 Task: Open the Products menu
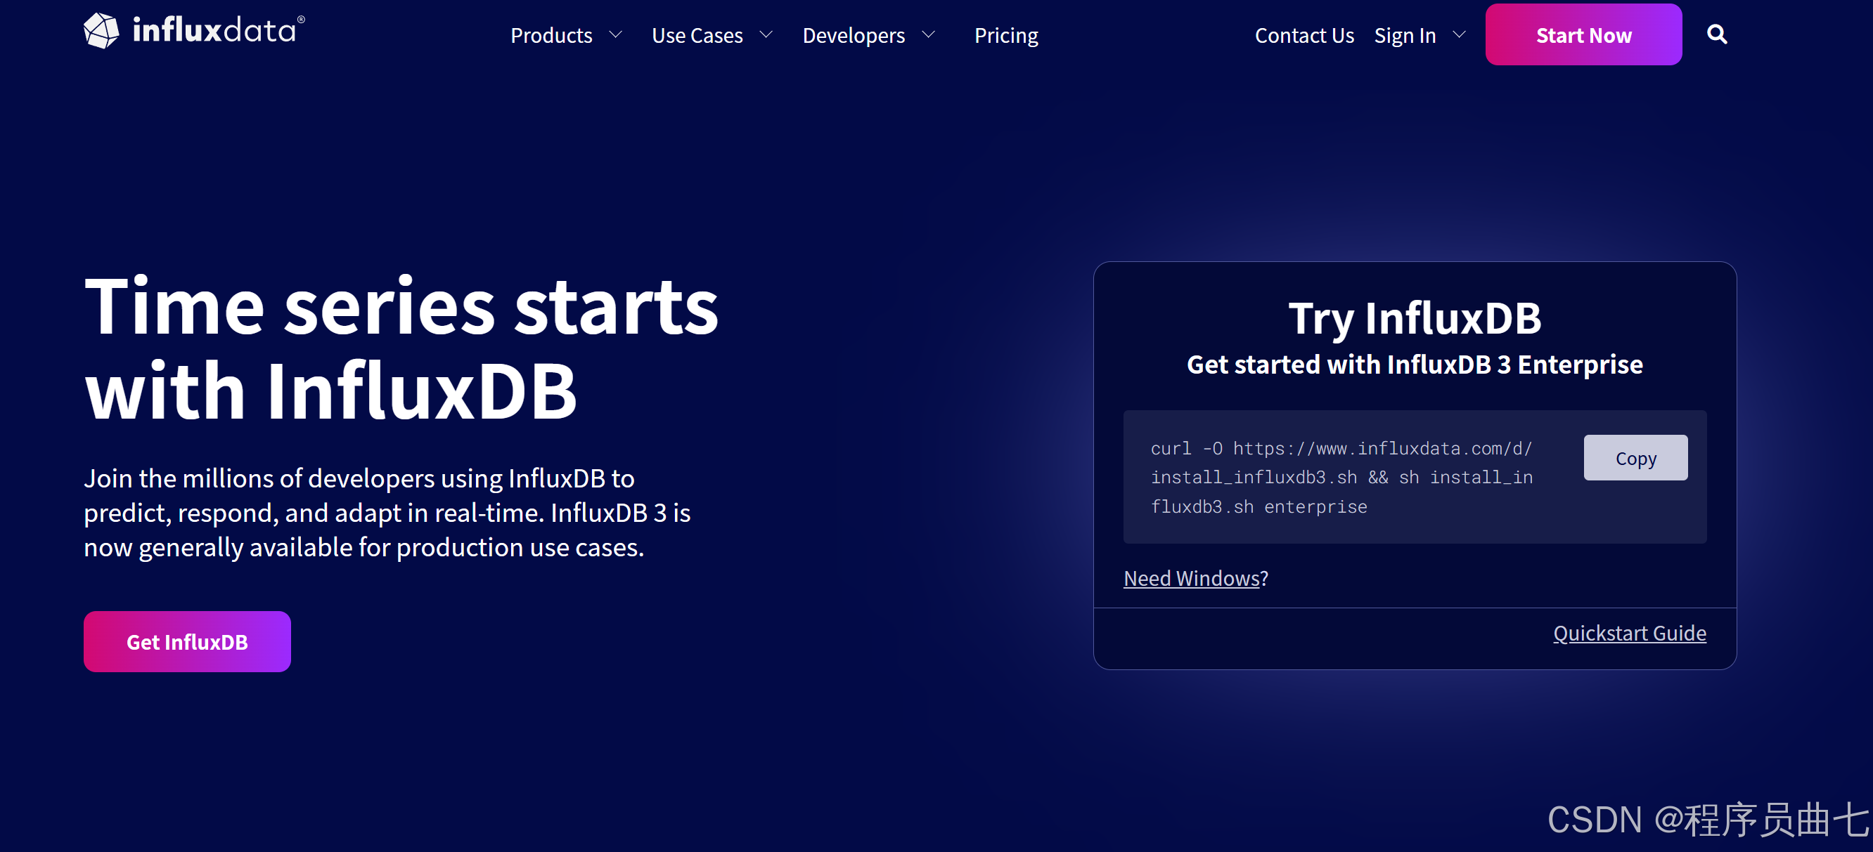pyautogui.click(x=551, y=35)
